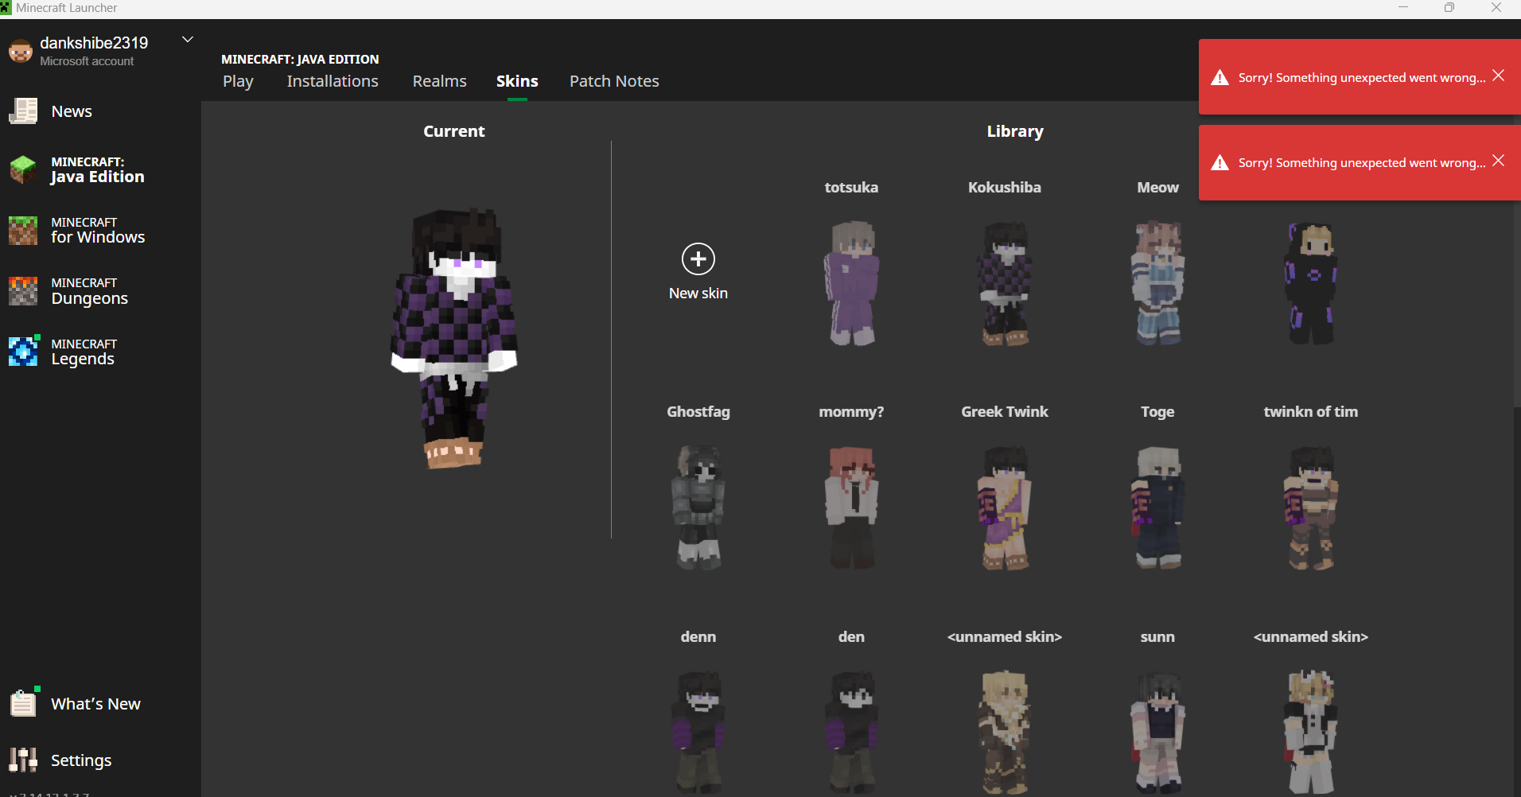1521x797 pixels.
Task: Click the New skin plus icon
Action: point(698,259)
